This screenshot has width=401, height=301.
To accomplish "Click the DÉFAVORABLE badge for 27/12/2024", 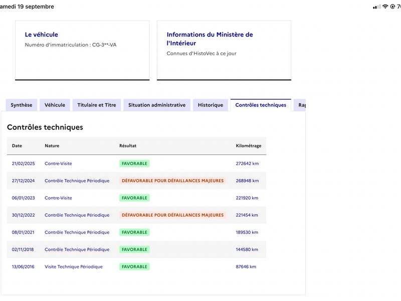I will [x=172, y=181].
